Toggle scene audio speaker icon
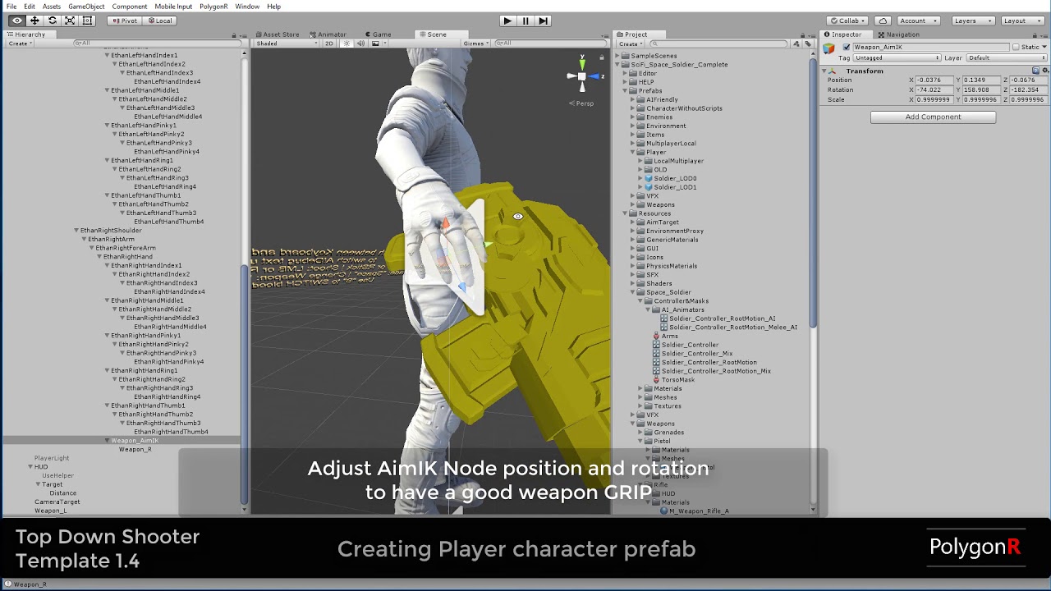This screenshot has height=591, width=1051. click(360, 44)
